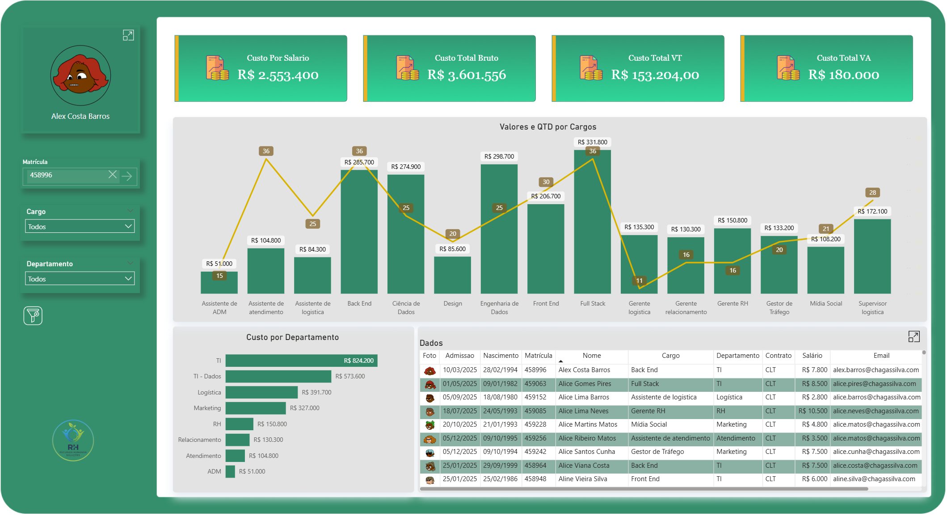The width and height of the screenshot is (947, 516).
Task: Click the Custo Por Salario document icon
Action: [x=218, y=68]
